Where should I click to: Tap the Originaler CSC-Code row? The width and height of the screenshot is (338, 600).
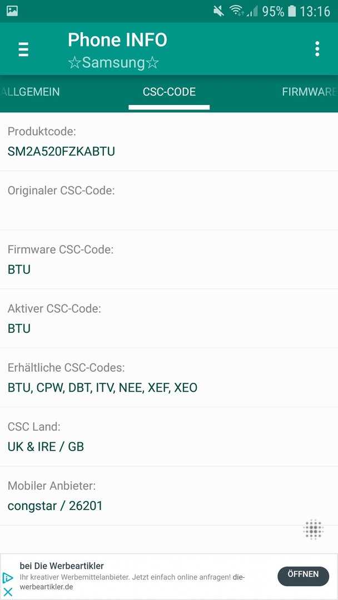(169, 201)
